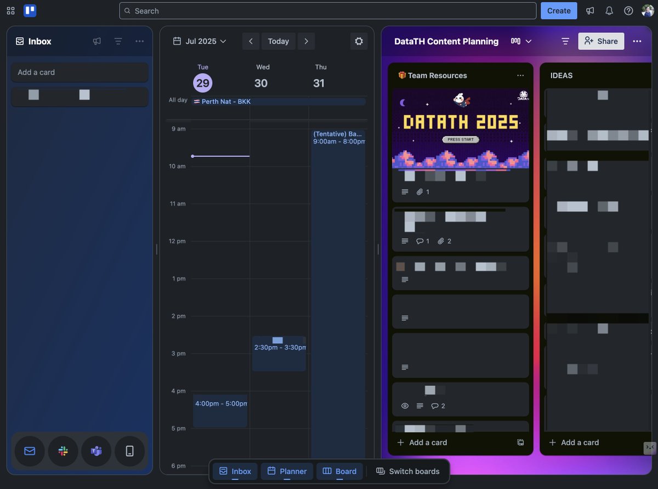
Task: Open the board view switcher dropdown
Action: tap(521, 41)
